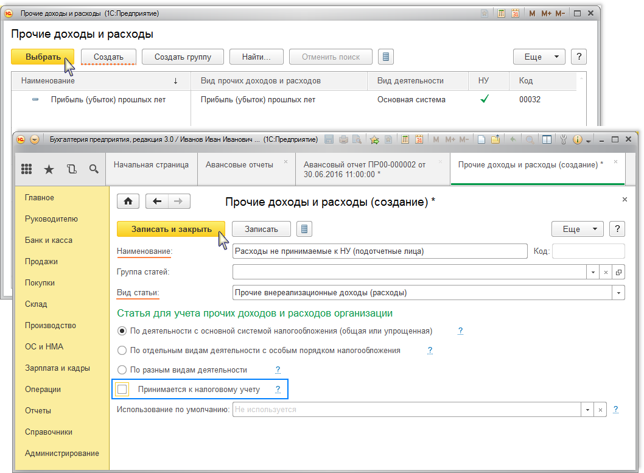The image size is (644, 473).
Task: Click the M- memory button in back window
Action: pyautogui.click(x=560, y=13)
